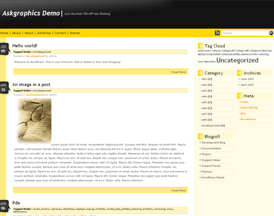Click the Archives heading icon
This screenshot has width=274, height=216.
pos(239,73)
